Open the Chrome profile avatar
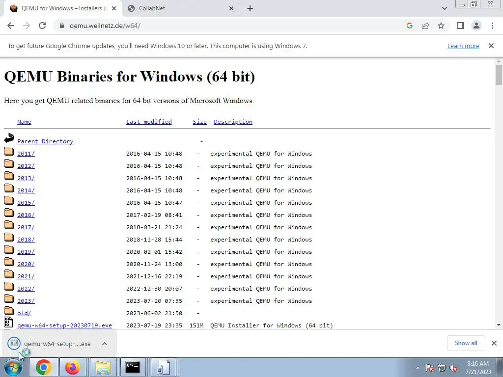Image resolution: width=503 pixels, height=377 pixels. coord(476,26)
